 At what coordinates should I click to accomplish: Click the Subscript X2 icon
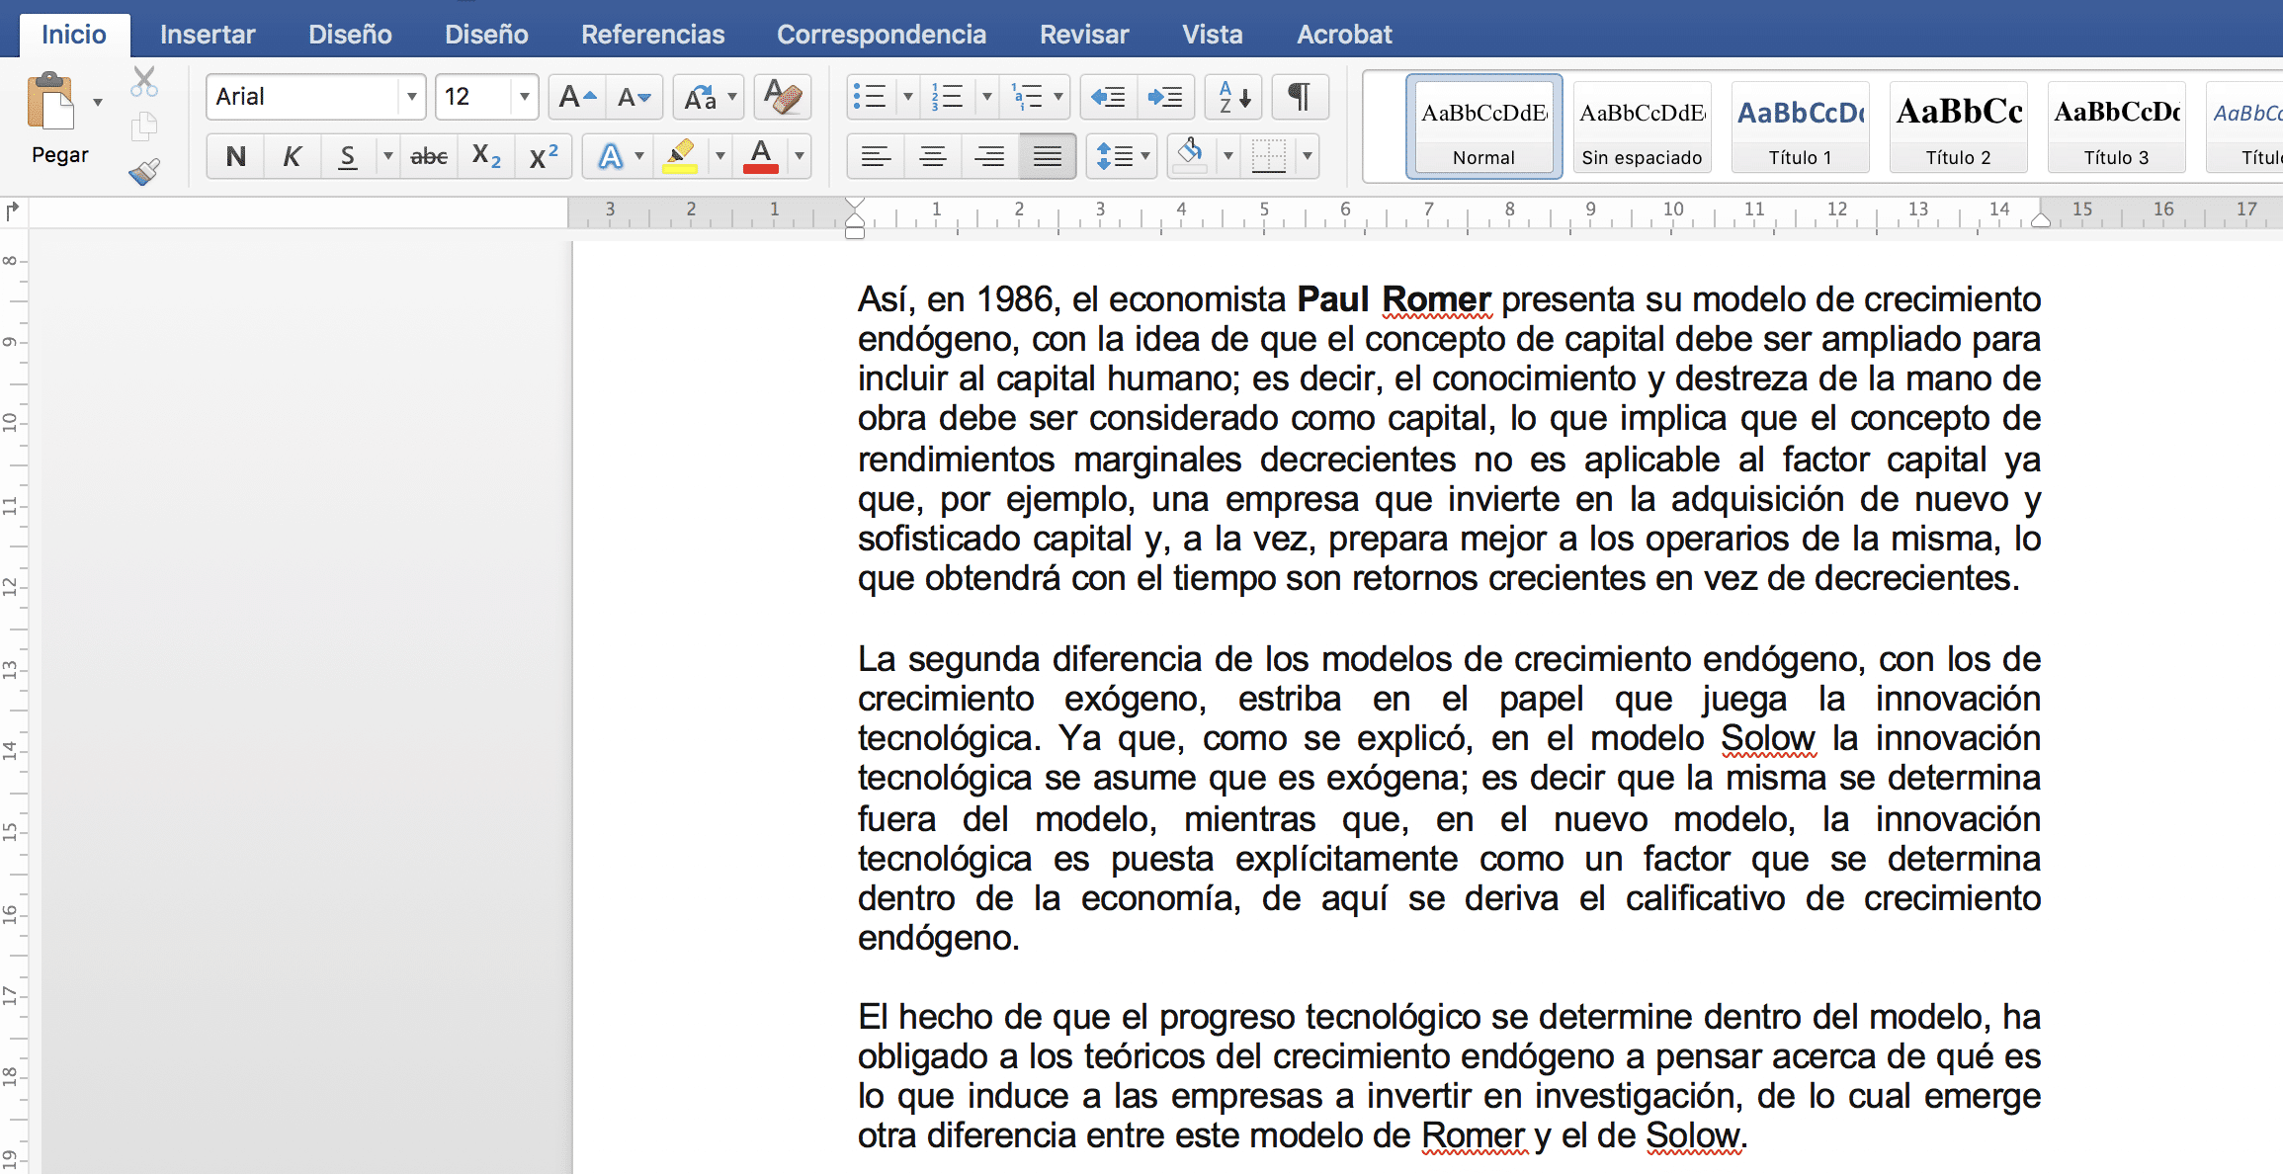(x=486, y=156)
